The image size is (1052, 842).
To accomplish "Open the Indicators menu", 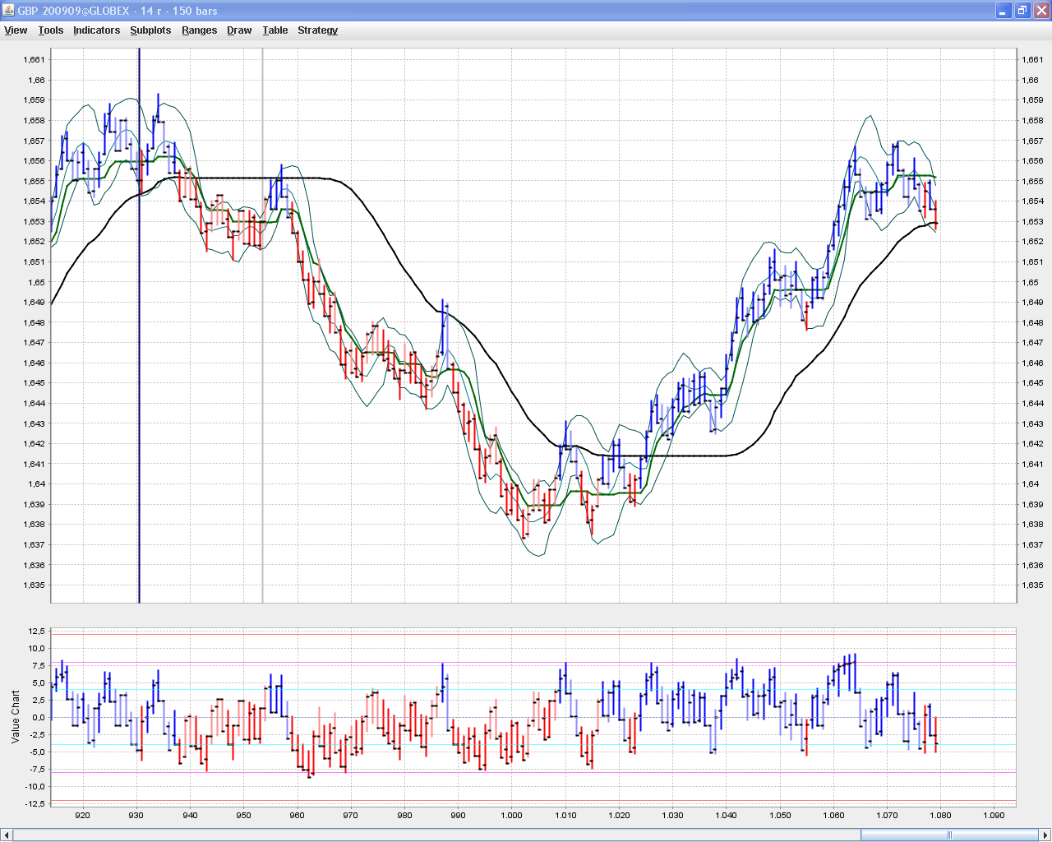I will click(x=96, y=30).
